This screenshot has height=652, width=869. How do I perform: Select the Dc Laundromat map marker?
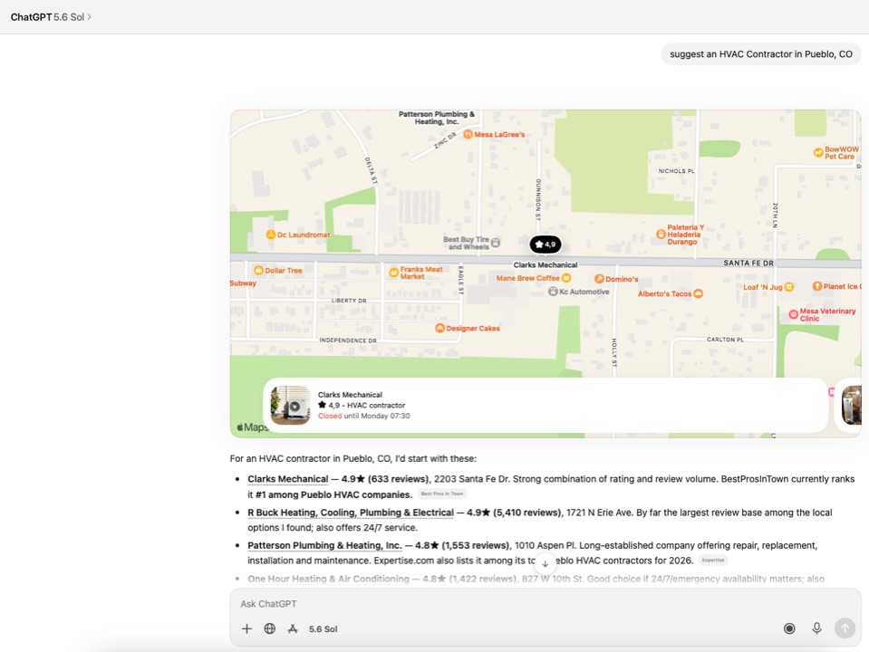(271, 235)
